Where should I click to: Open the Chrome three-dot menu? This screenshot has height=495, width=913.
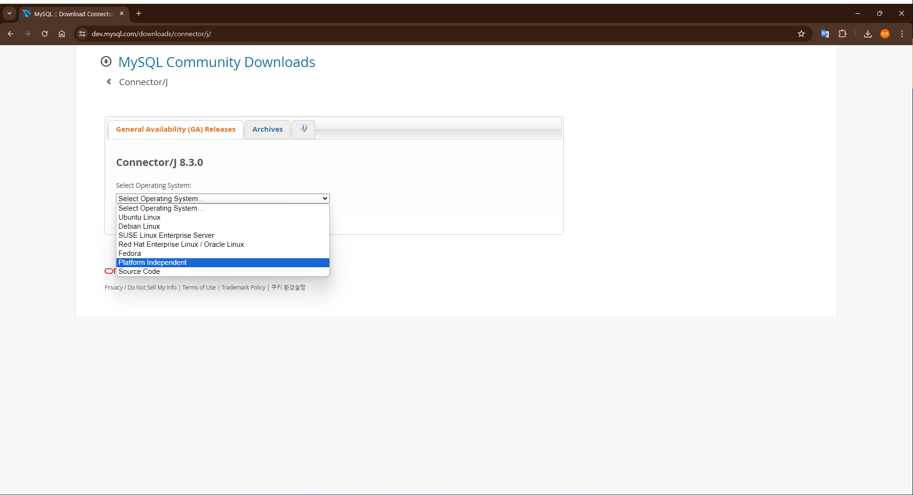[902, 34]
